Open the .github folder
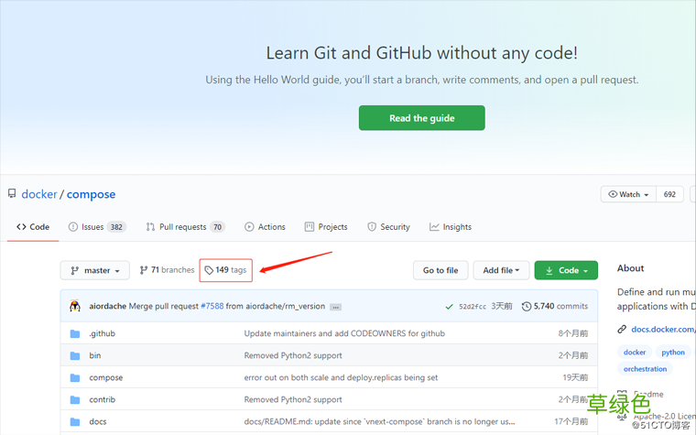696x435 pixels. pos(102,333)
